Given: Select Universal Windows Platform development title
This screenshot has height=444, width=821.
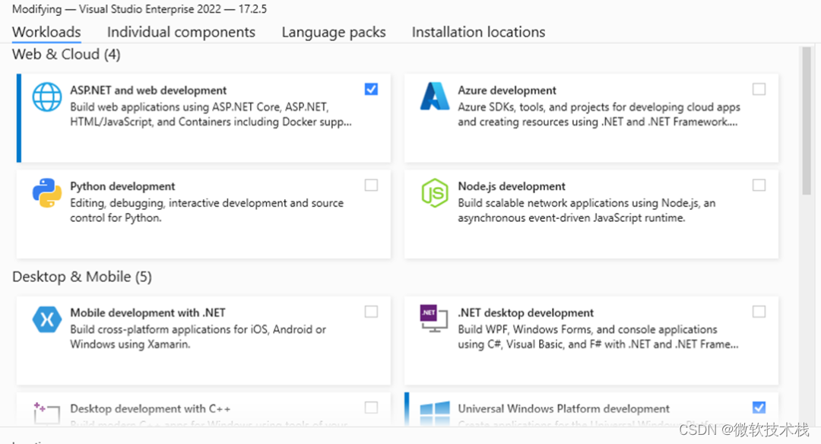Looking at the screenshot, I should click(x=563, y=408).
